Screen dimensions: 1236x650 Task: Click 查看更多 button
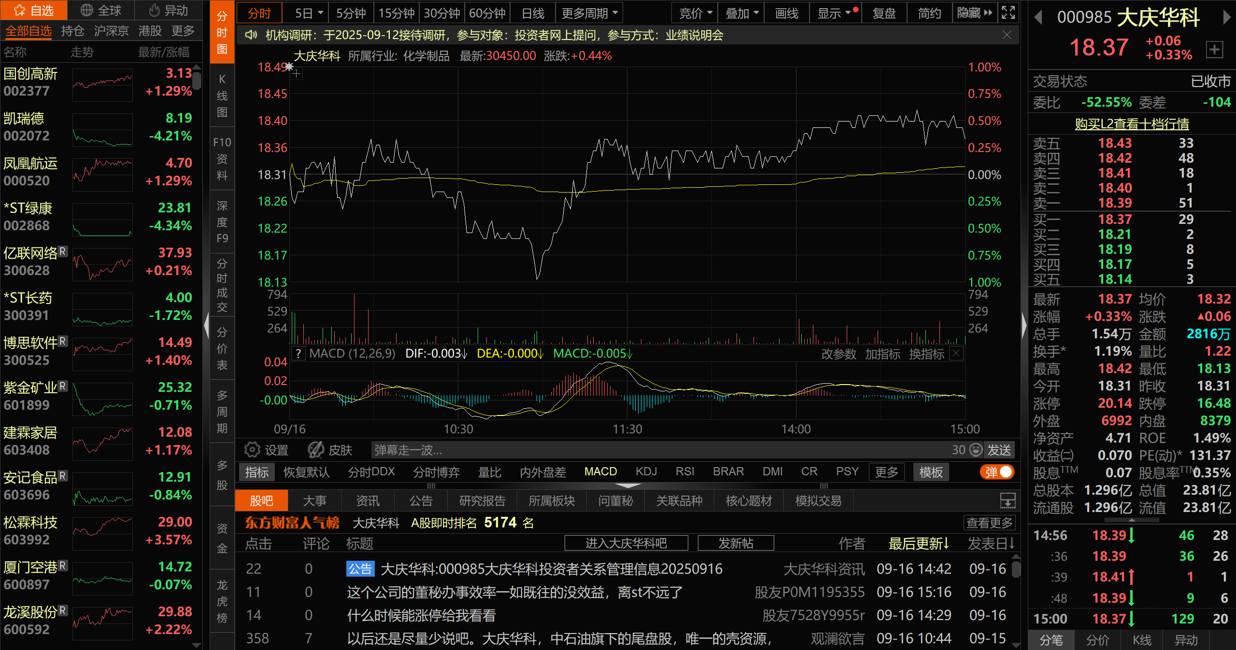(x=989, y=523)
